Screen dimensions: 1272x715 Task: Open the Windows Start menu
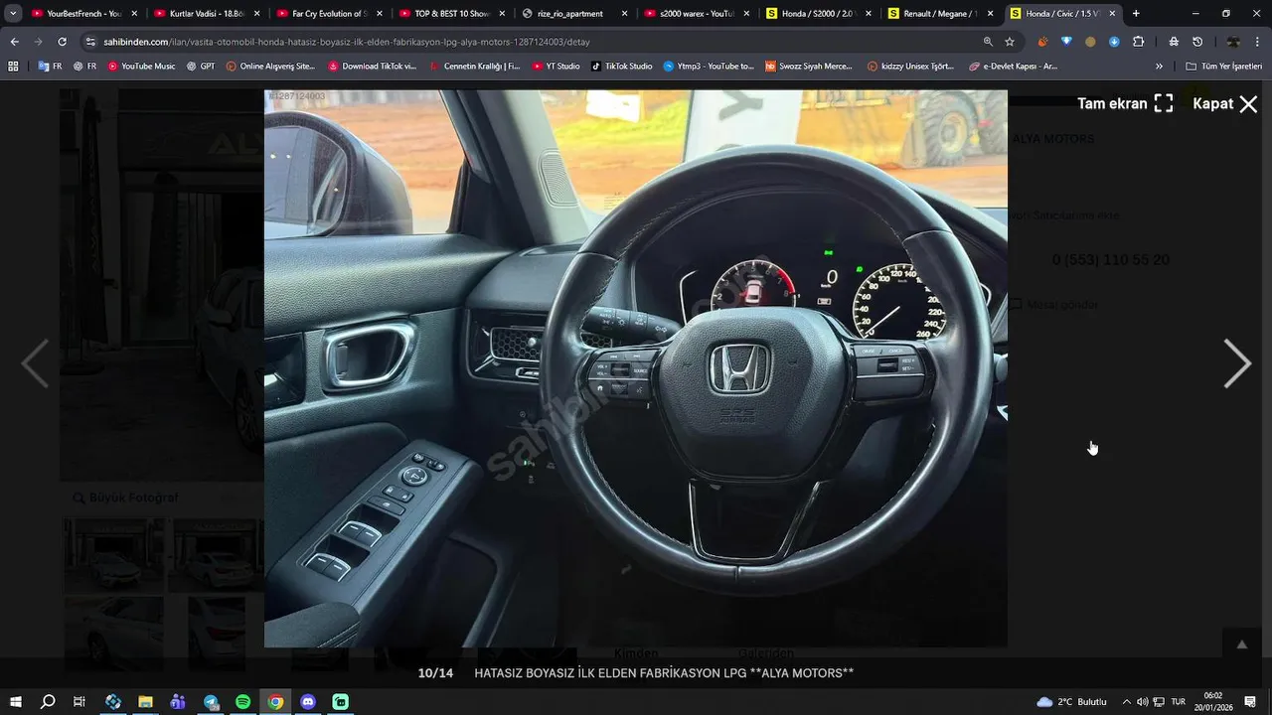tap(15, 701)
